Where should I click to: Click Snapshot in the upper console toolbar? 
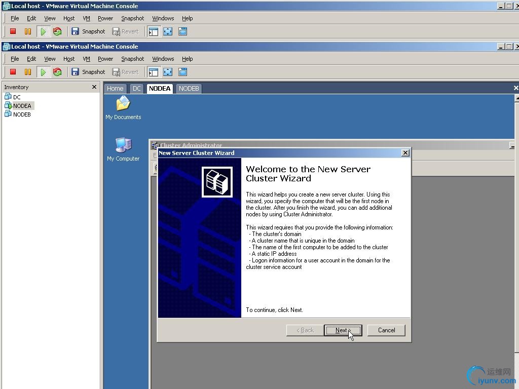(88, 31)
